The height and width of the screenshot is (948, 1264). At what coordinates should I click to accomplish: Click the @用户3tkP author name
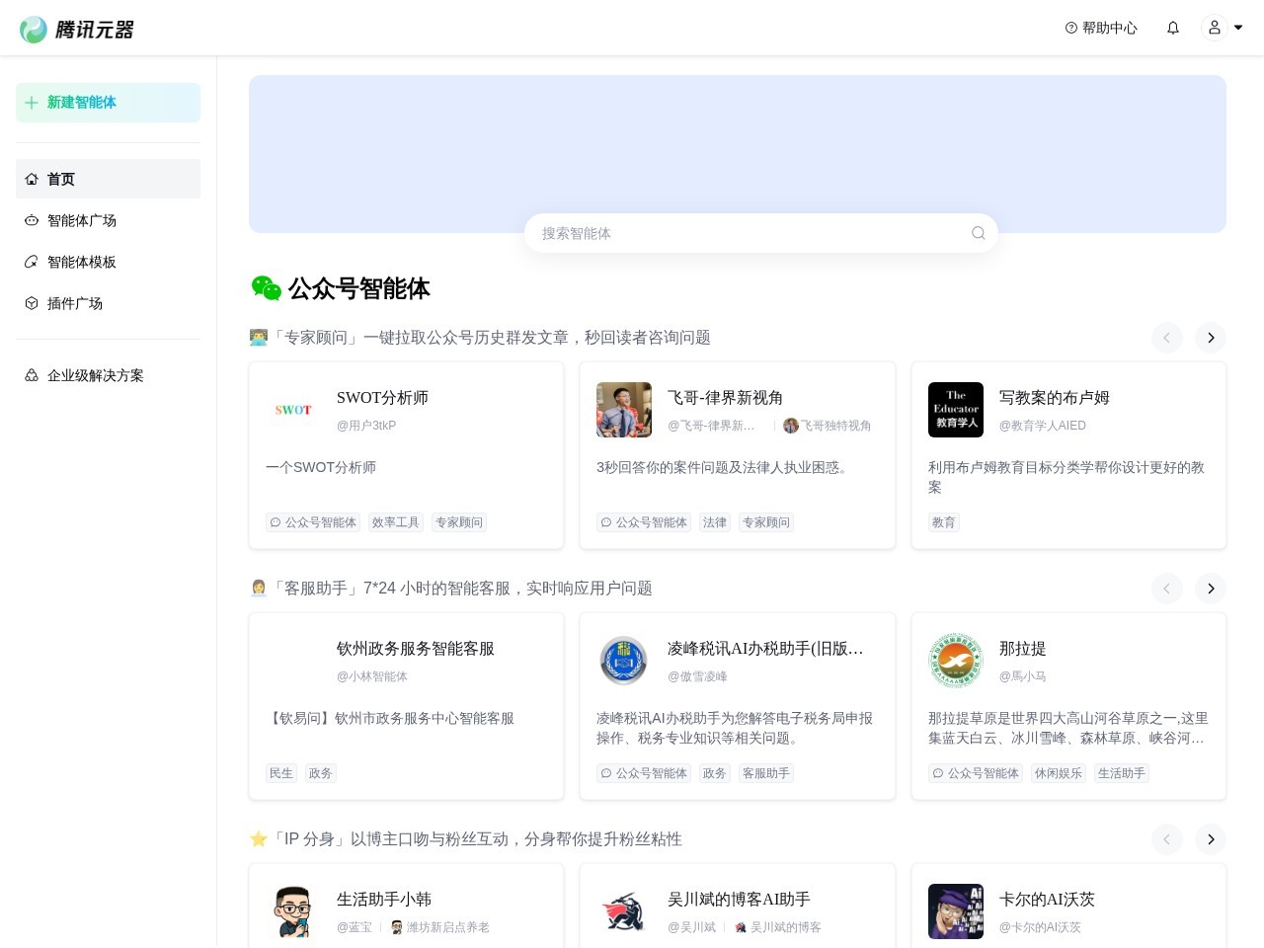[366, 426]
